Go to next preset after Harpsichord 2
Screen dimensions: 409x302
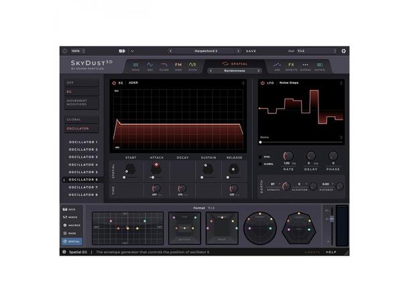click(x=238, y=51)
